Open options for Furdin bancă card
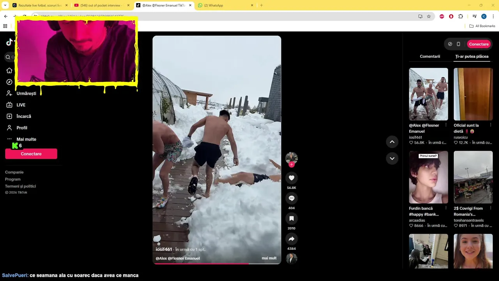This screenshot has height=281, width=499. (x=446, y=208)
